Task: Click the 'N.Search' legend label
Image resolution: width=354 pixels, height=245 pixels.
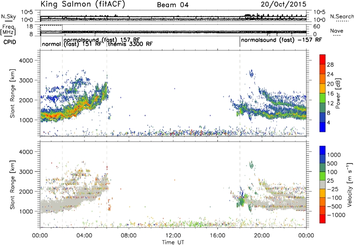Action: [342, 16]
